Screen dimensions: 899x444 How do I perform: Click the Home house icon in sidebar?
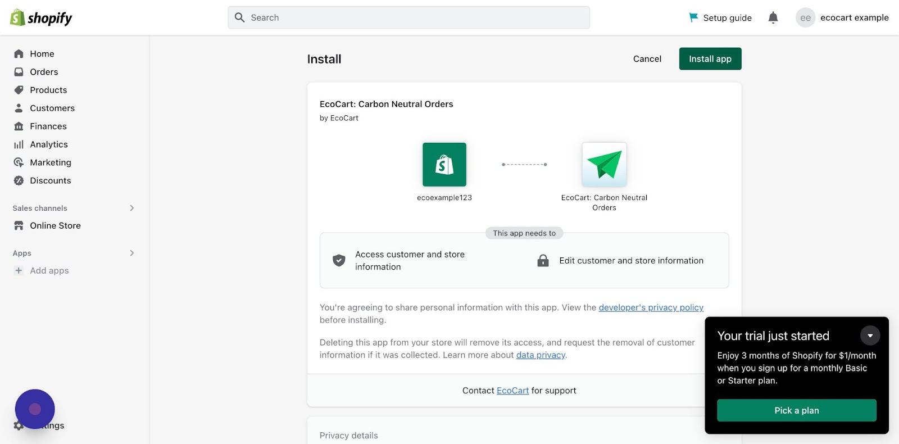19,54
